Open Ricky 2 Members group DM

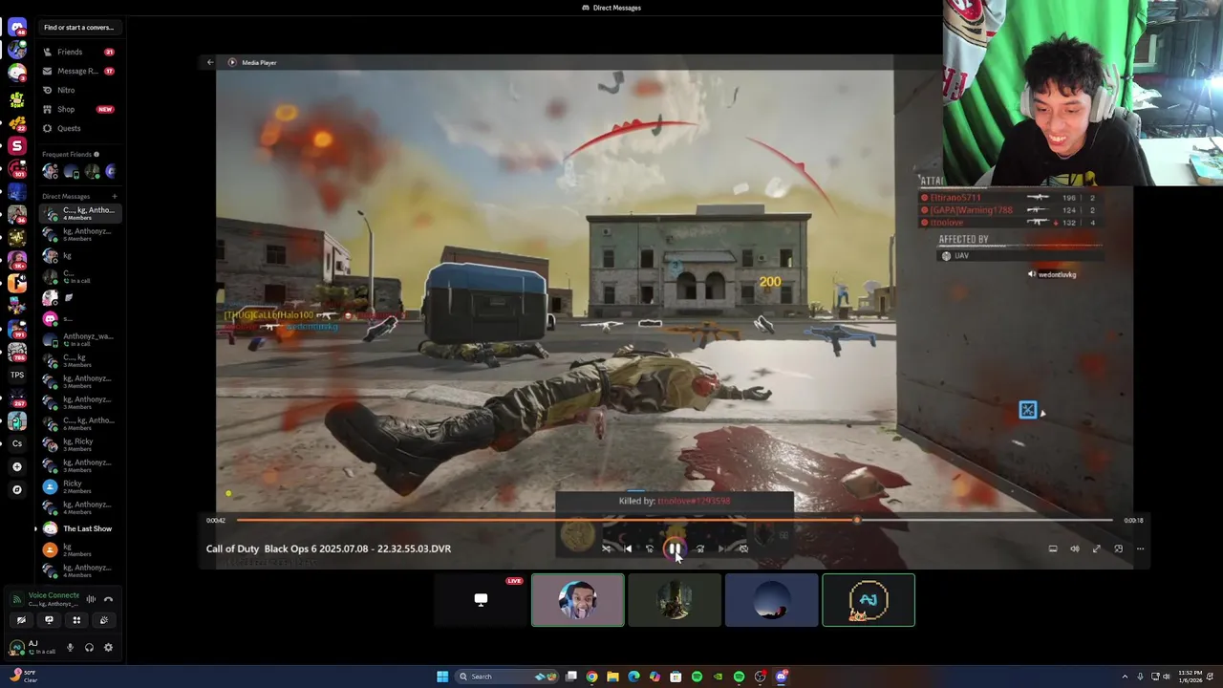[79, 486]
